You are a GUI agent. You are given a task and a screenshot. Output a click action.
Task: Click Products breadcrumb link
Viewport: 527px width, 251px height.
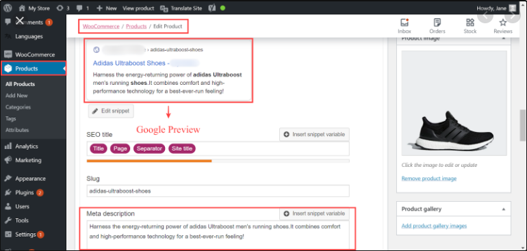coord(136,26)
